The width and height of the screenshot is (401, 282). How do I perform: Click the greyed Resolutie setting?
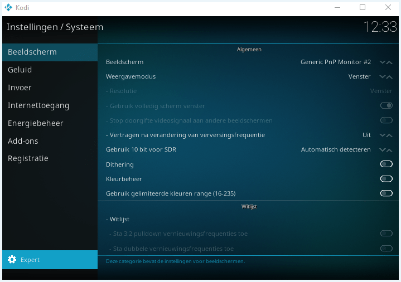point(248,91)
